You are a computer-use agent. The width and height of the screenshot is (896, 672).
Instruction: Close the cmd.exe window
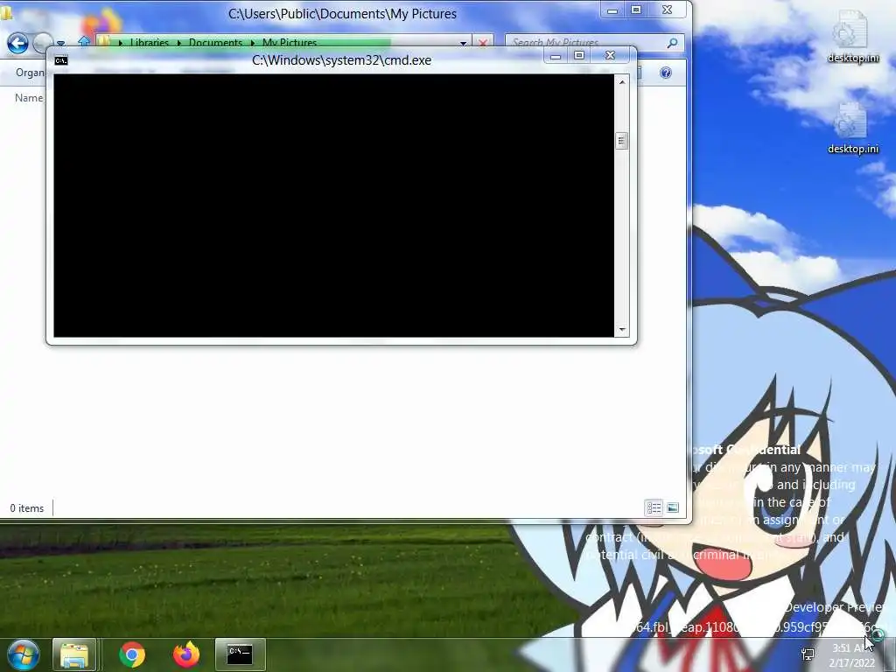pos(611,55)
